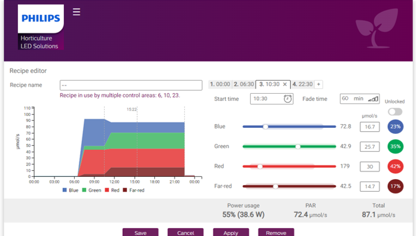Select the 2. 06:30 time tab
Screen dimensions: 416x236
[244, 84]
